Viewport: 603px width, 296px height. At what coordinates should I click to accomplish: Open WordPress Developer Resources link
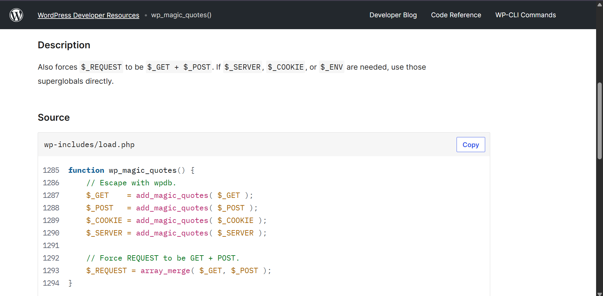click(88, 15)
